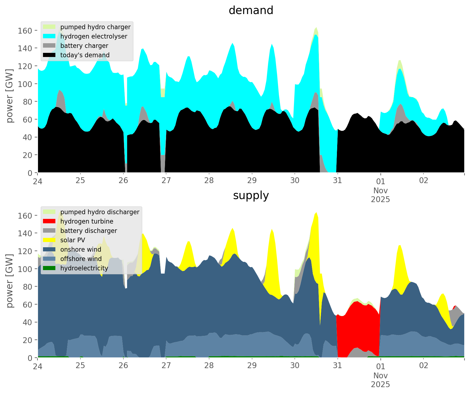Click the 160 tick on the demand y-axis

pos(25,30)
